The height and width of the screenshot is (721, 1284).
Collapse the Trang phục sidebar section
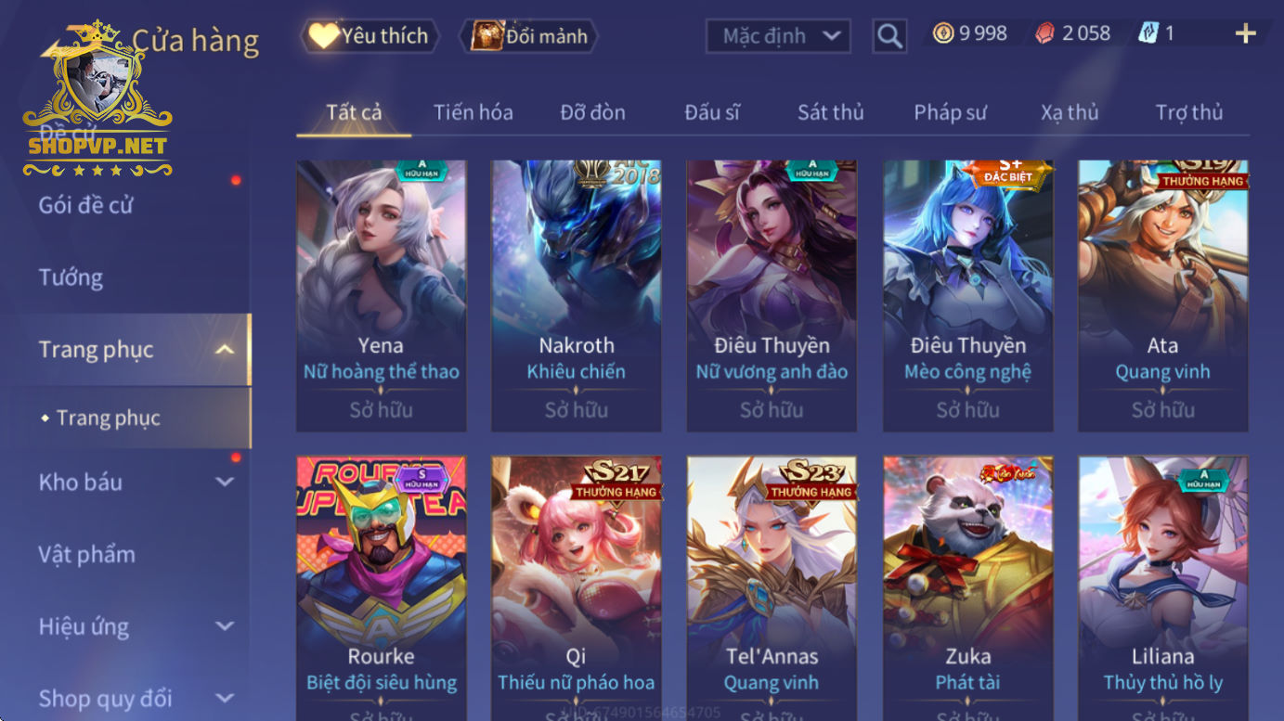coord(225,350)
